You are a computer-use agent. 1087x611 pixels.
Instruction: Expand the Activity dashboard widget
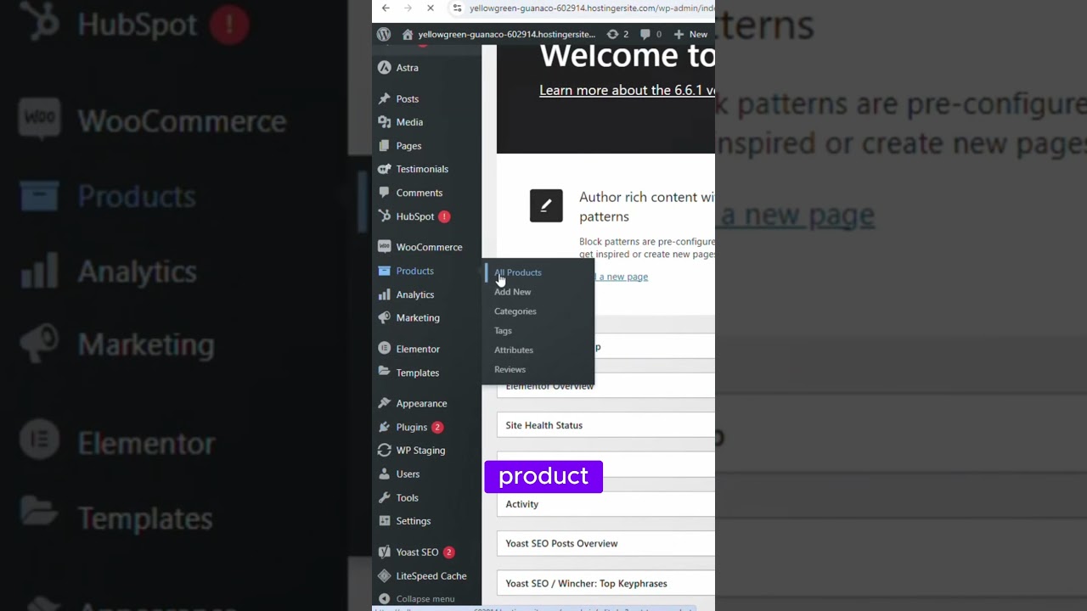tap(605, 504)
